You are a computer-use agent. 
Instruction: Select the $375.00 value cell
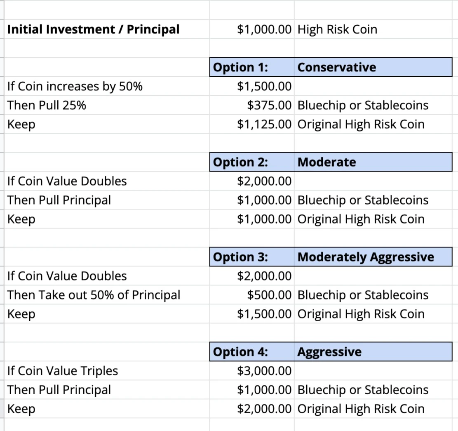point(252,105)
